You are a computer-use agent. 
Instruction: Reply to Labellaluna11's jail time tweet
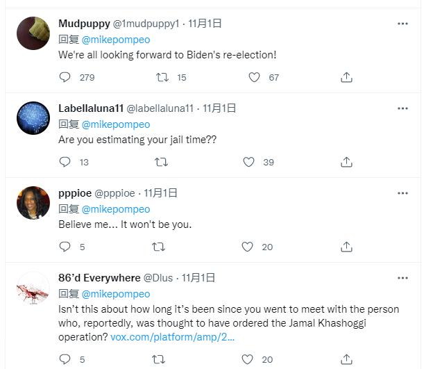(x=65, y=162)
